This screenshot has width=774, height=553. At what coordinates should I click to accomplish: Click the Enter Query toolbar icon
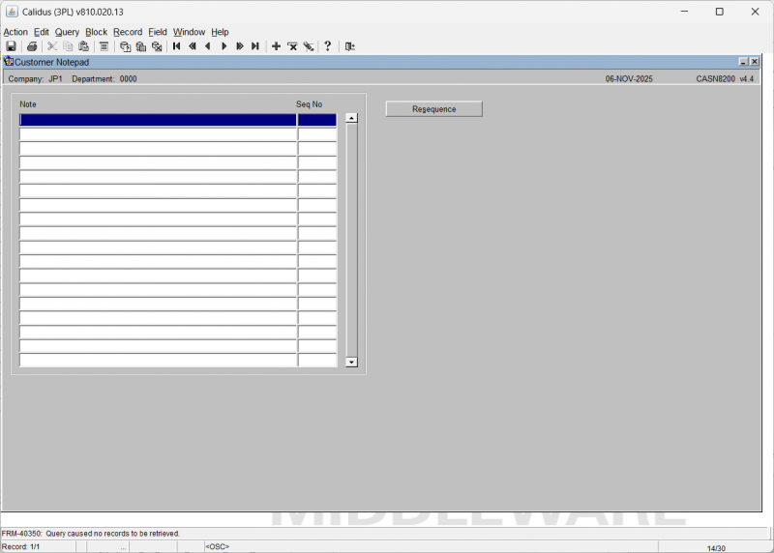[x=125, y=46]
